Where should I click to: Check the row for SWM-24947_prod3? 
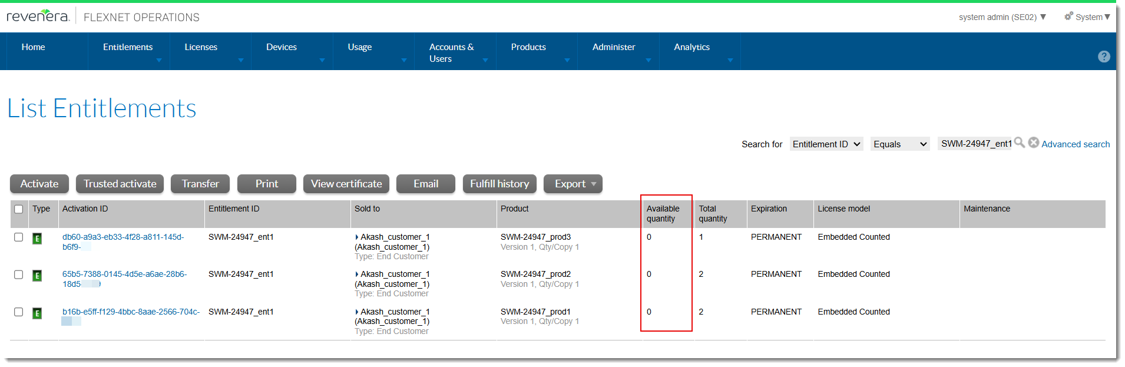click(19, 237)
